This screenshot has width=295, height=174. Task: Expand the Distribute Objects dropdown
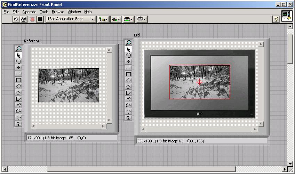(x=116, y=19)
